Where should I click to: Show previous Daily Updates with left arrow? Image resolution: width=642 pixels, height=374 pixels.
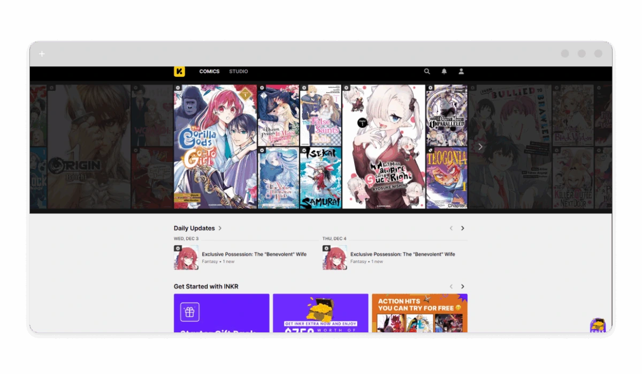pos(451,228)
